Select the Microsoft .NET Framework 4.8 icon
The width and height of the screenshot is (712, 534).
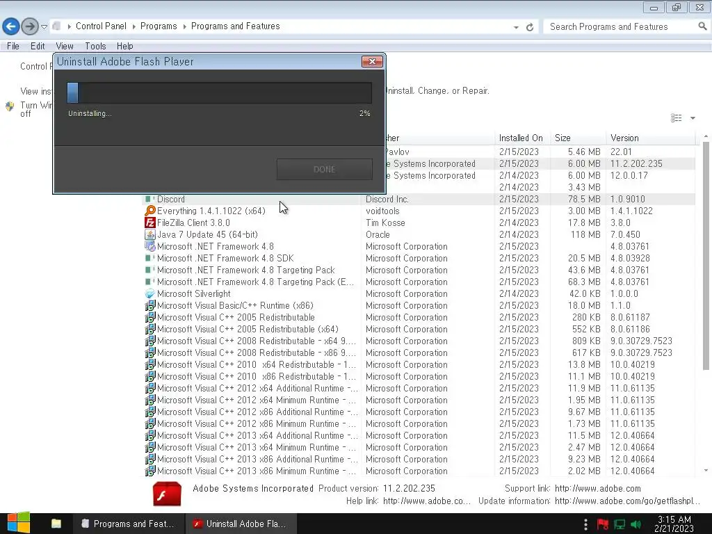150,246
